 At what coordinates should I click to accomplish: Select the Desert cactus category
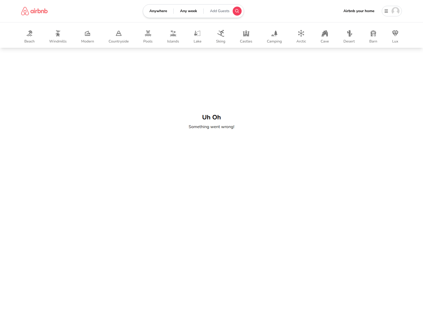click(349, 34)
